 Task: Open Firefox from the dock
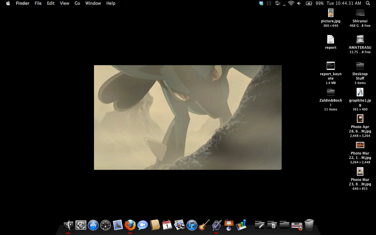pos(130,225)
